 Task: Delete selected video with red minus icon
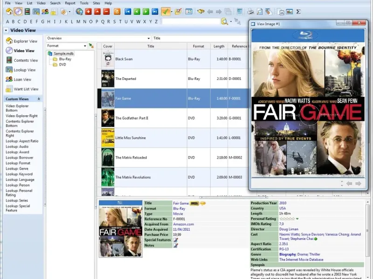106,11
